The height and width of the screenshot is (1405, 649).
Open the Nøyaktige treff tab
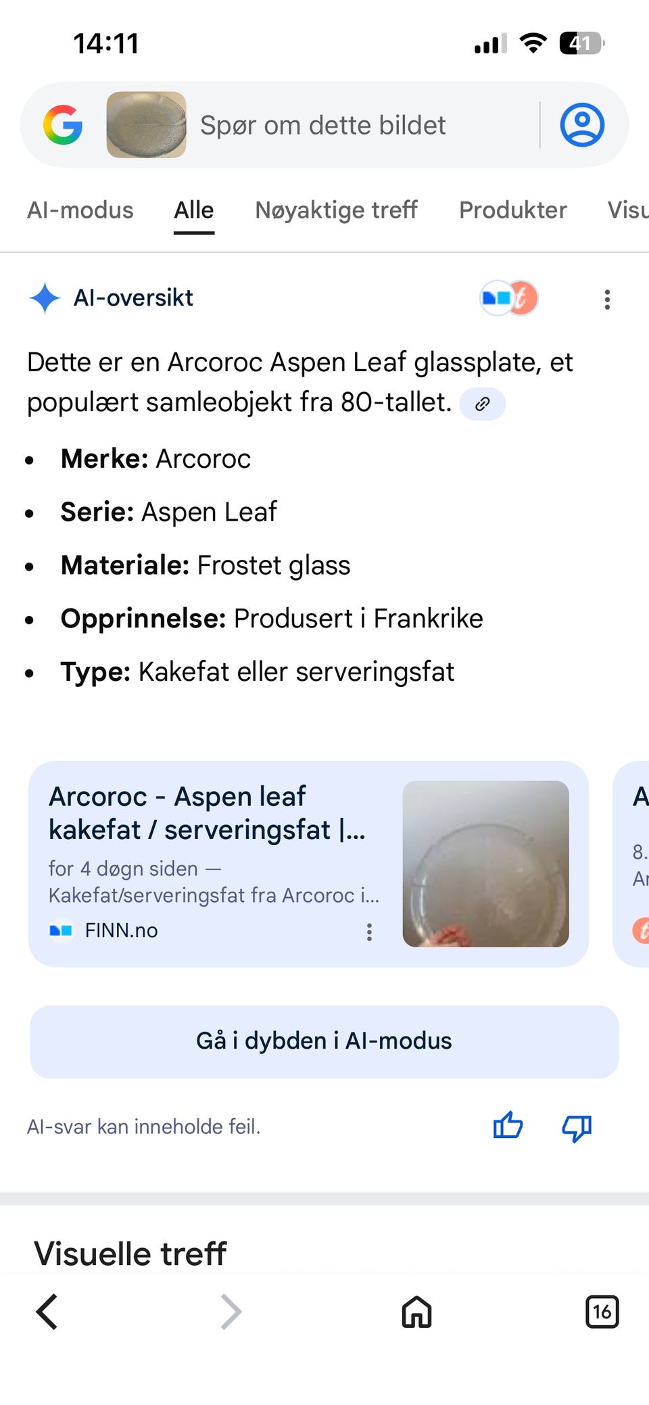point(336,210)
